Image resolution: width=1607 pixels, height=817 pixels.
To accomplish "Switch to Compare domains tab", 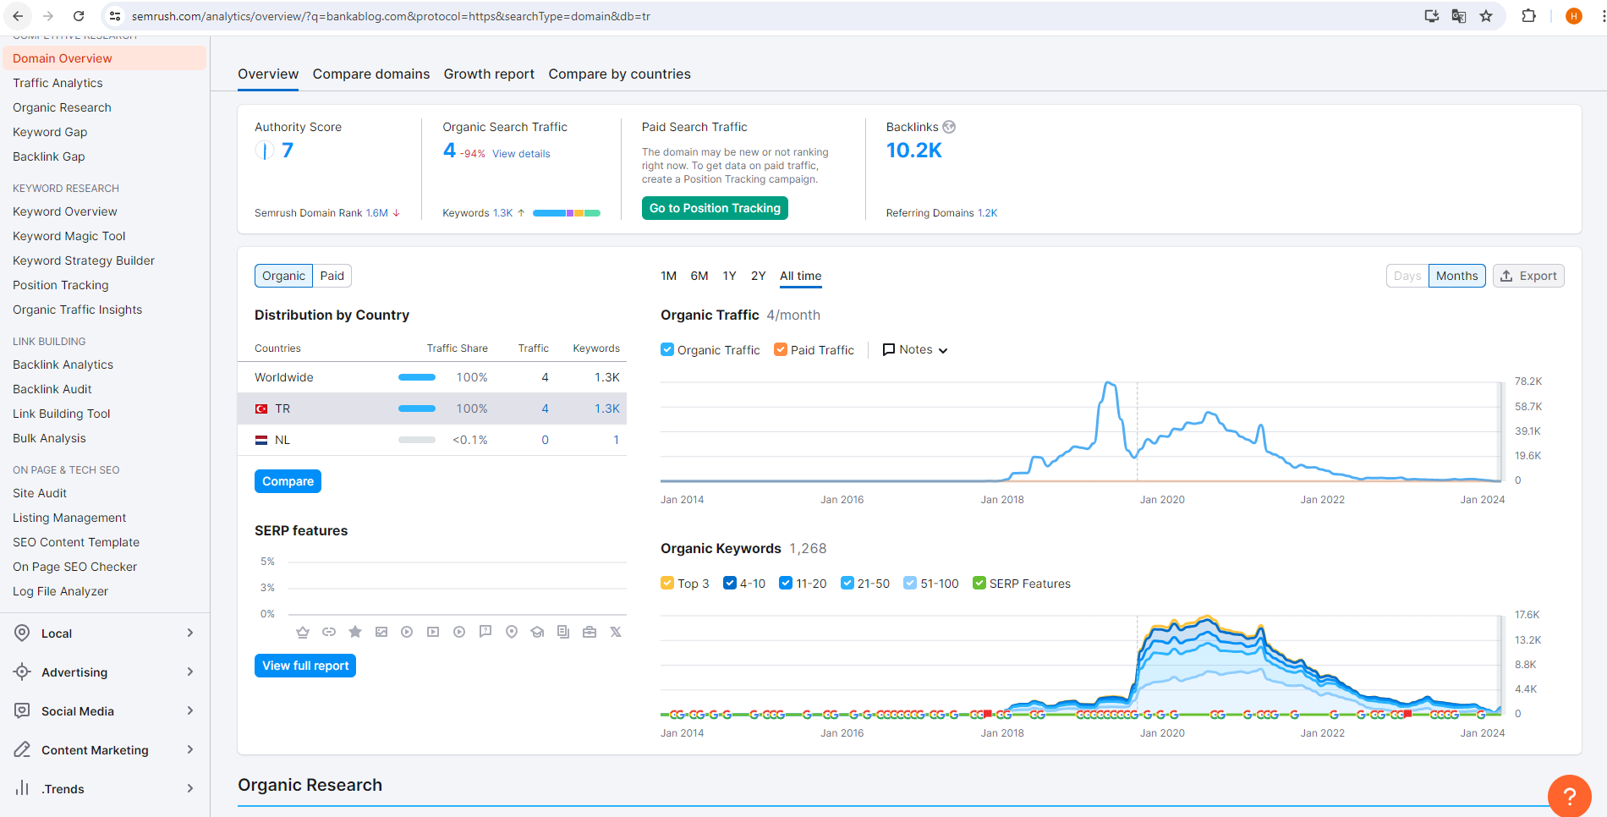I will (371, 74).
